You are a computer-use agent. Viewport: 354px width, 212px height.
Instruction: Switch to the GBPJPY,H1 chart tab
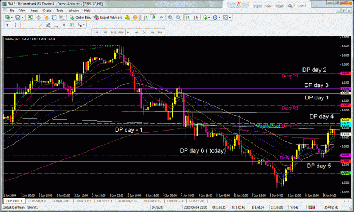[x=105, y=201]
